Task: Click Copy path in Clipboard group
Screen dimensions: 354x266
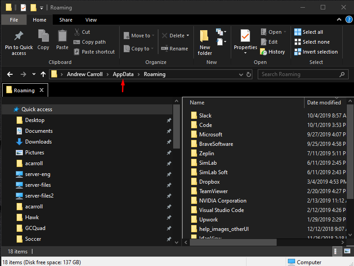Action: 90,42
